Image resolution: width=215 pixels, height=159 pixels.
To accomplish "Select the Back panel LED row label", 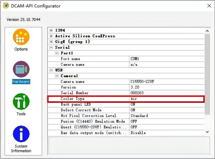I will 76,105.
